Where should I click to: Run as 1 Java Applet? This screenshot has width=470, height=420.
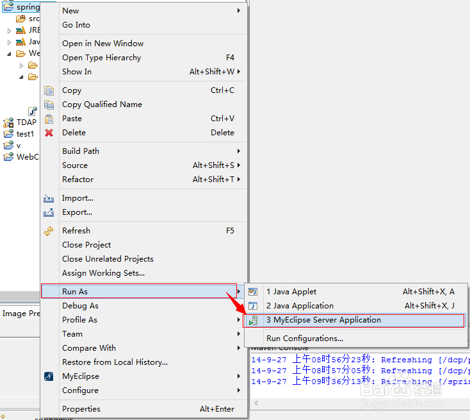(x=356, y=292)
